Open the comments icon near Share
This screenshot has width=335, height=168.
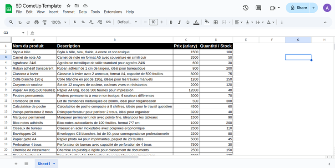tap(258, 8)
